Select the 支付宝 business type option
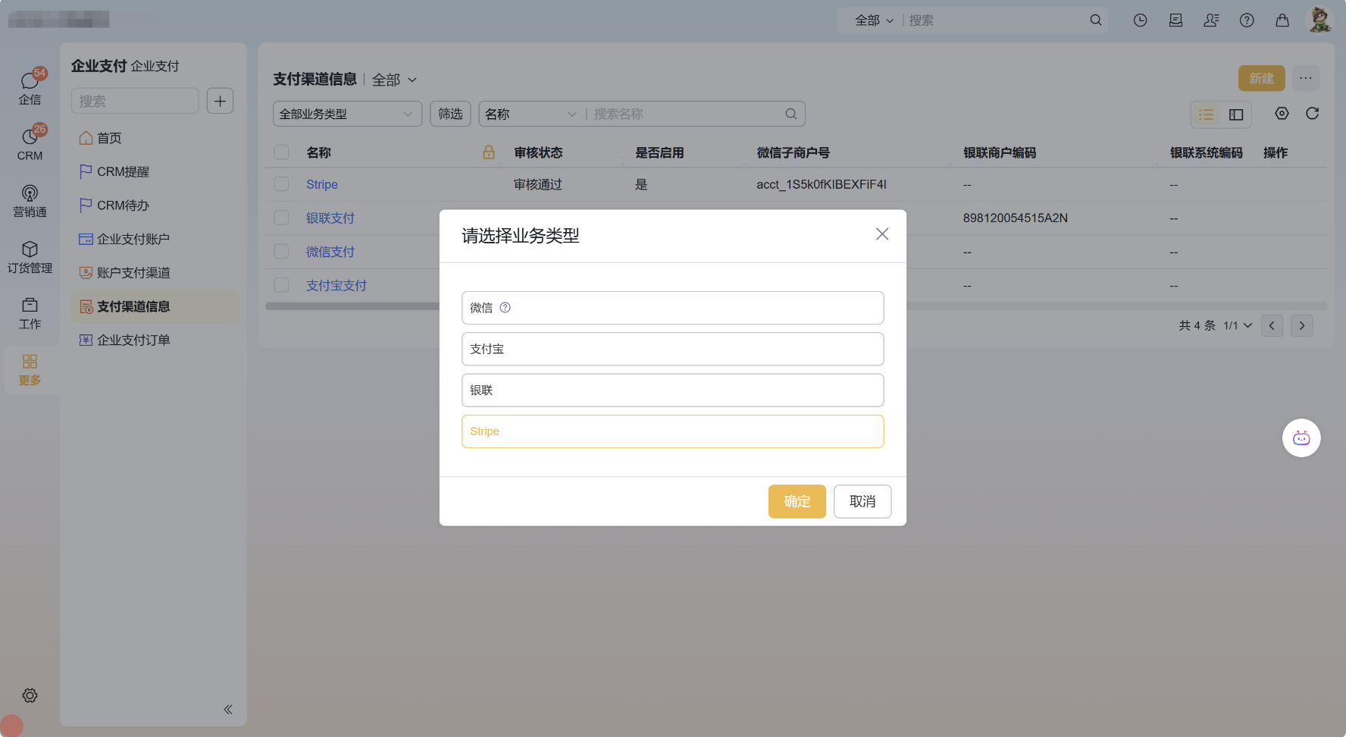The width and height of the screenshot is (1346, 737). tap(673, 349)
